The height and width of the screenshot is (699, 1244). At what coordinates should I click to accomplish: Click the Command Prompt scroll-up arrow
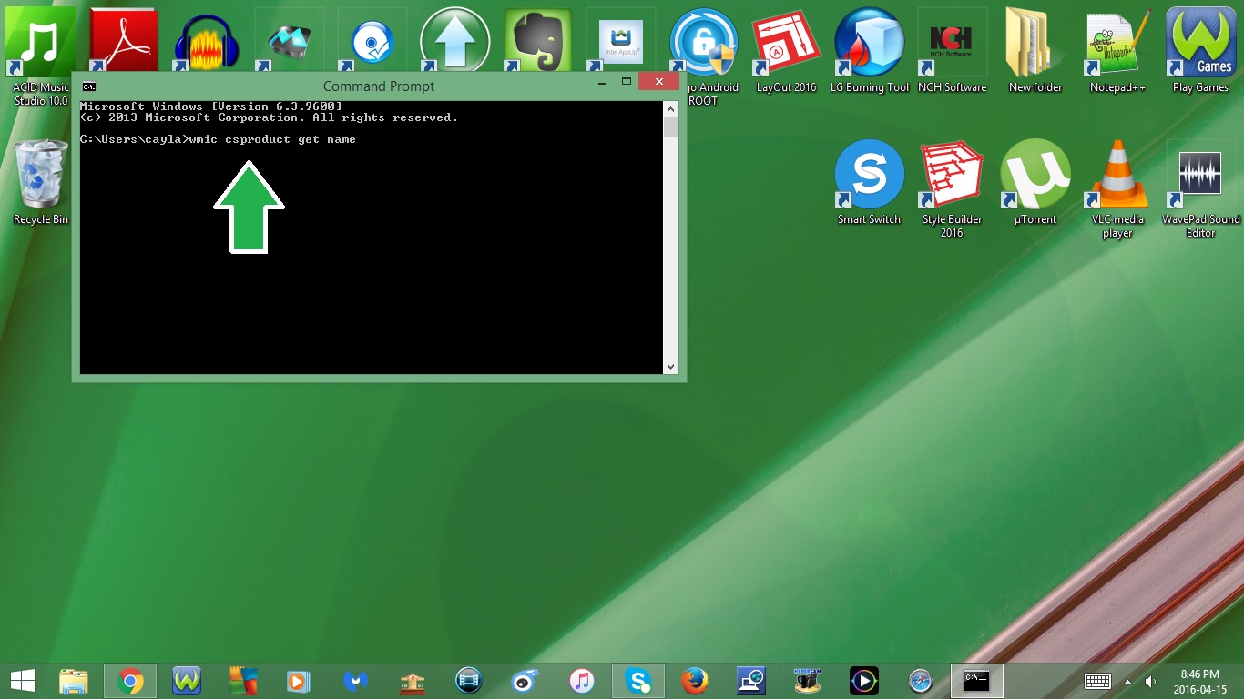pyautogui.click(x=671, y=108)
